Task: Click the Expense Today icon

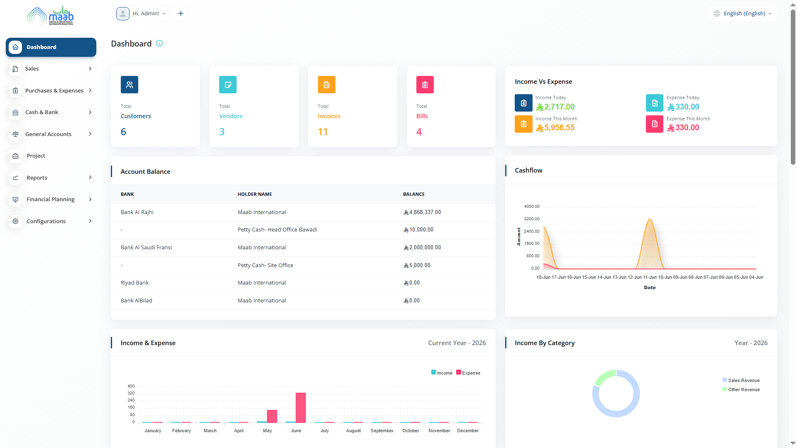Action: 655,103
